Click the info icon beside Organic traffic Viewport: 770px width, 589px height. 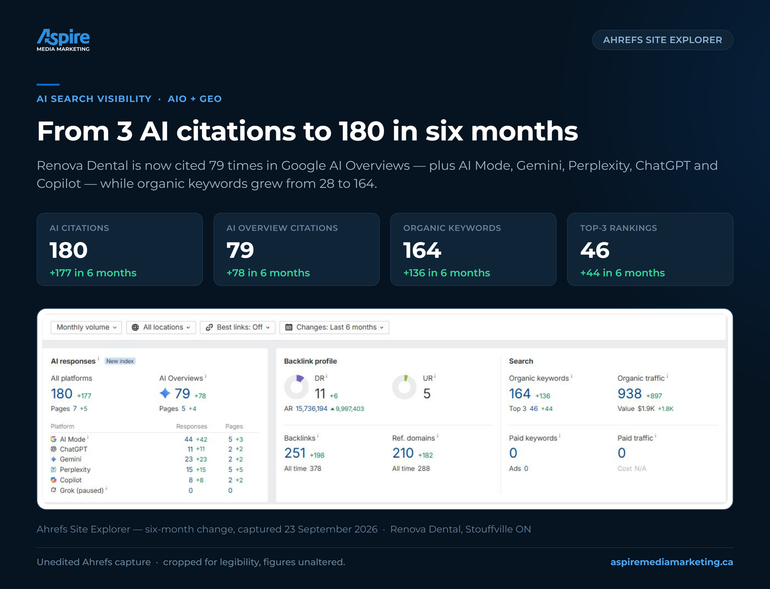coord(667,376)
